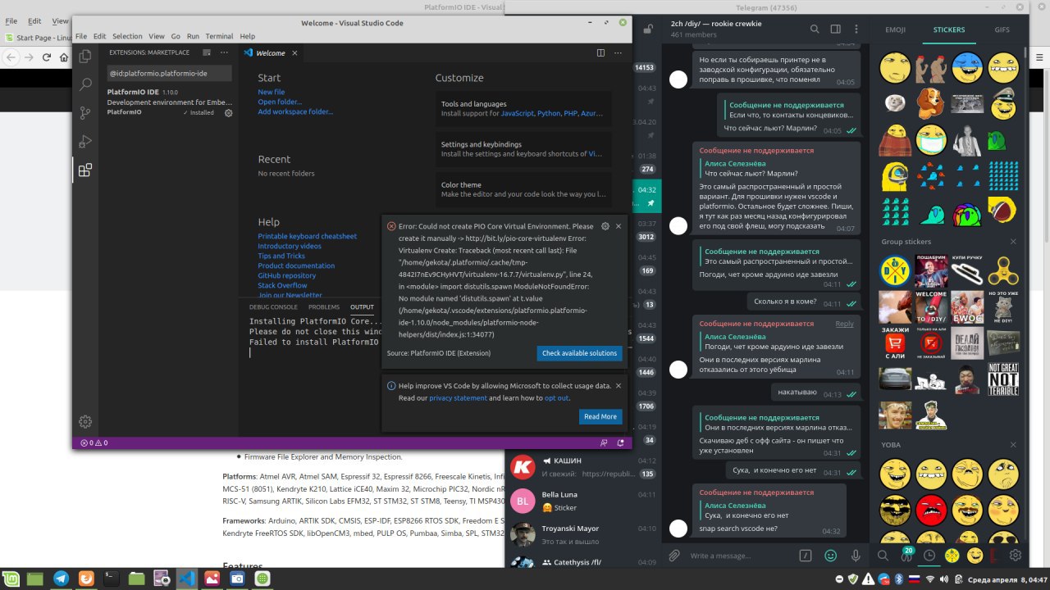Search in the Telegram 2ch /diy/ chat
This screenshot has height=590, width=1050.
815,29
